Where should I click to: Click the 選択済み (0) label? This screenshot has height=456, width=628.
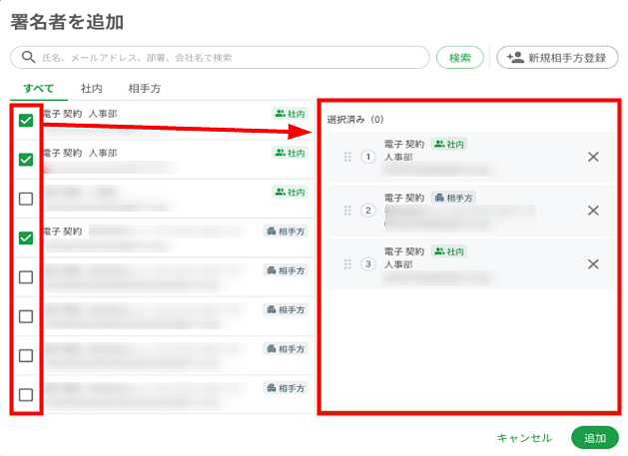[355, 120]
